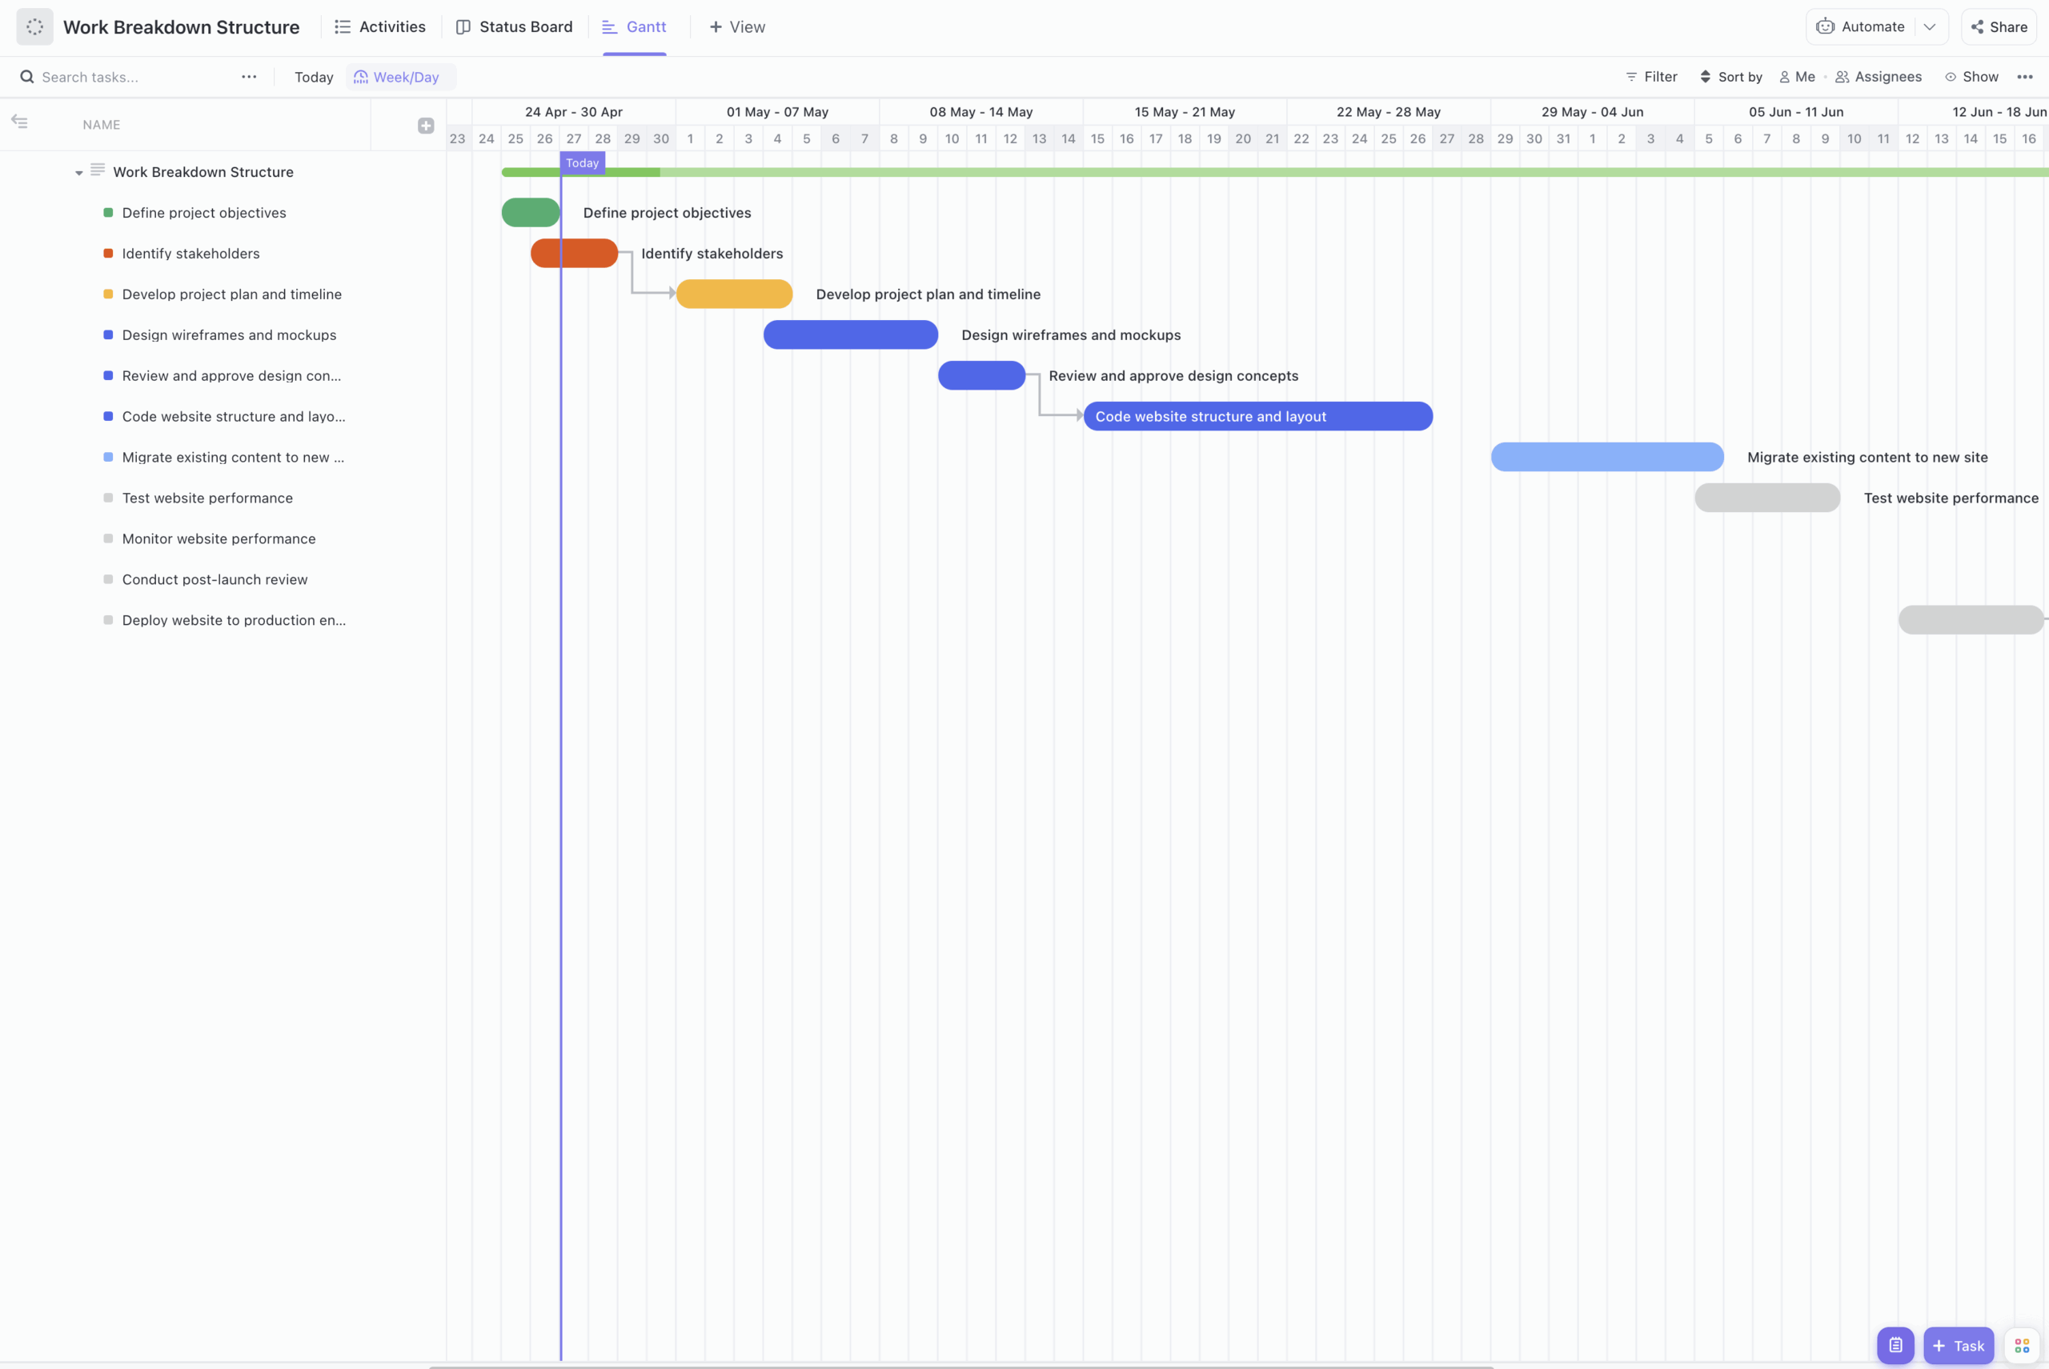The image size is (2049, 1369).
Task: Open the notepad icon near the Task button
Action: pos(1895,1346)
